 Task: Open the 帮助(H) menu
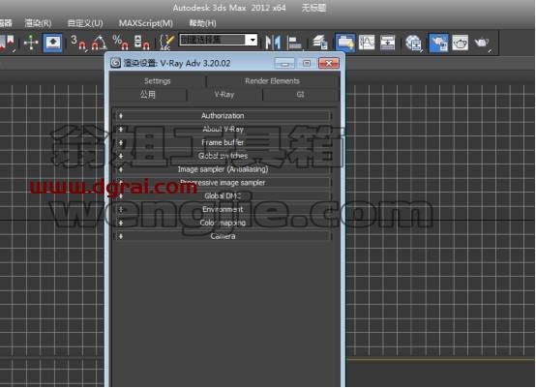[202, 23]
